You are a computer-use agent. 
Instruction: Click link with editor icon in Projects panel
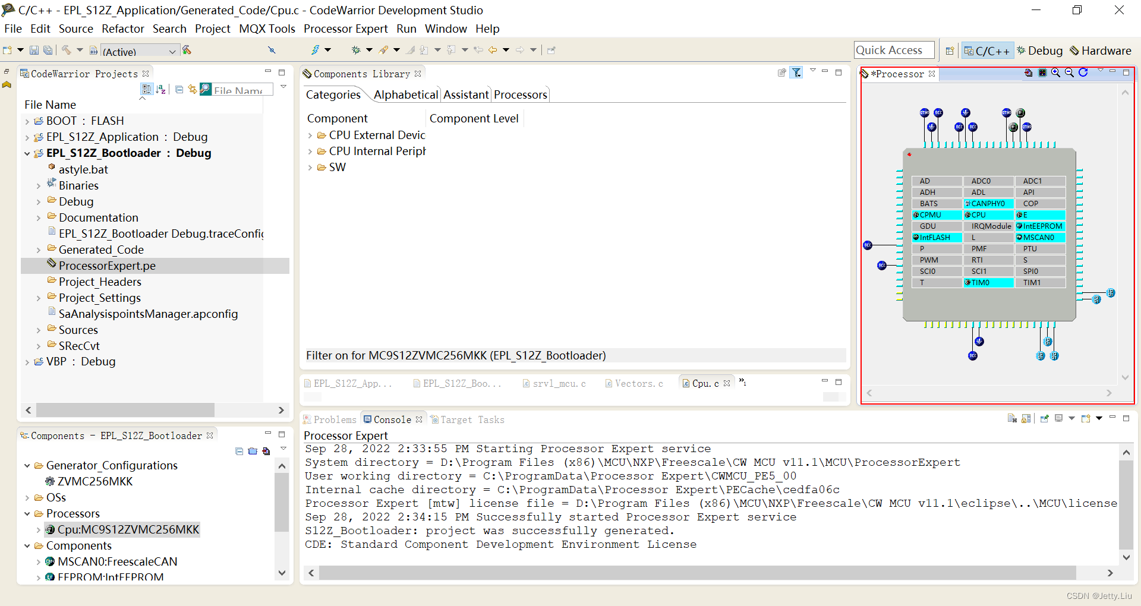(192, 89)
